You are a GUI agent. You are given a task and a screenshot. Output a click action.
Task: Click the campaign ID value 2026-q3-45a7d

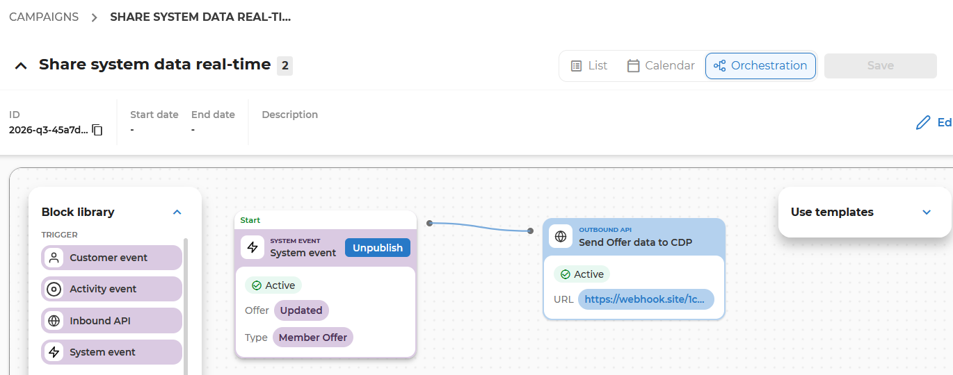(49, 130)
